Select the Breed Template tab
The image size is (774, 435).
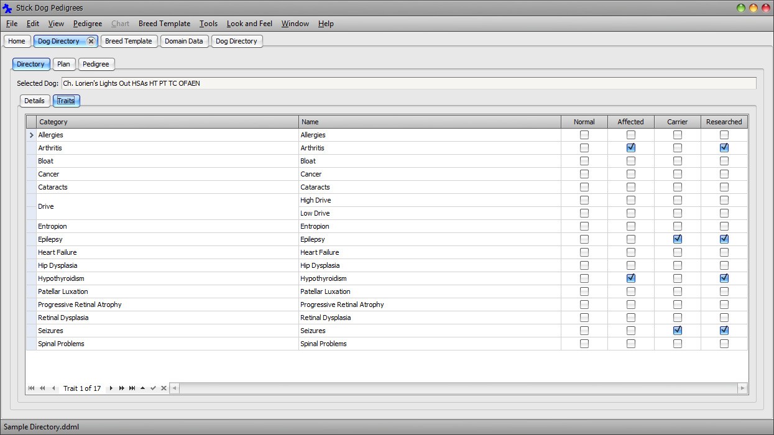(x=129, y=41)
